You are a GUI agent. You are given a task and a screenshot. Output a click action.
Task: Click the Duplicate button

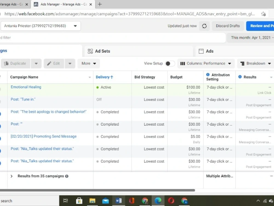[x=16, y=63]
